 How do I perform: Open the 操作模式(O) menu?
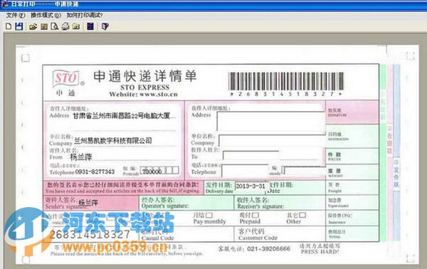pyautogui.click(x=46, y=15)
